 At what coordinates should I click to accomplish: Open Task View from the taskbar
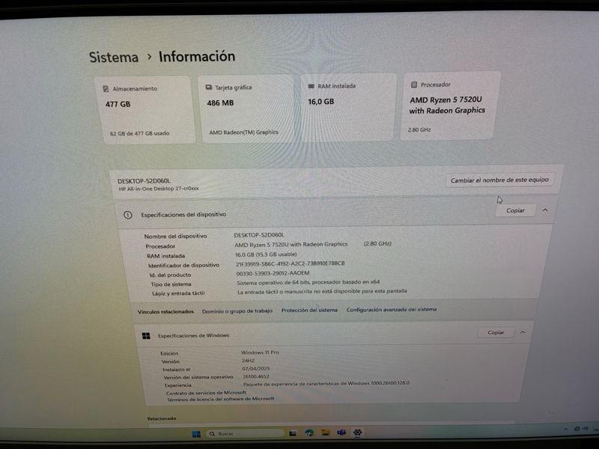pos(293,433)
